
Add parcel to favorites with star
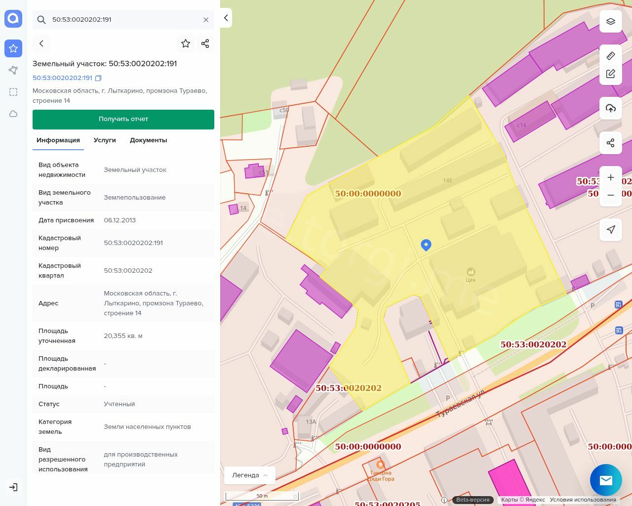[186, 43]
